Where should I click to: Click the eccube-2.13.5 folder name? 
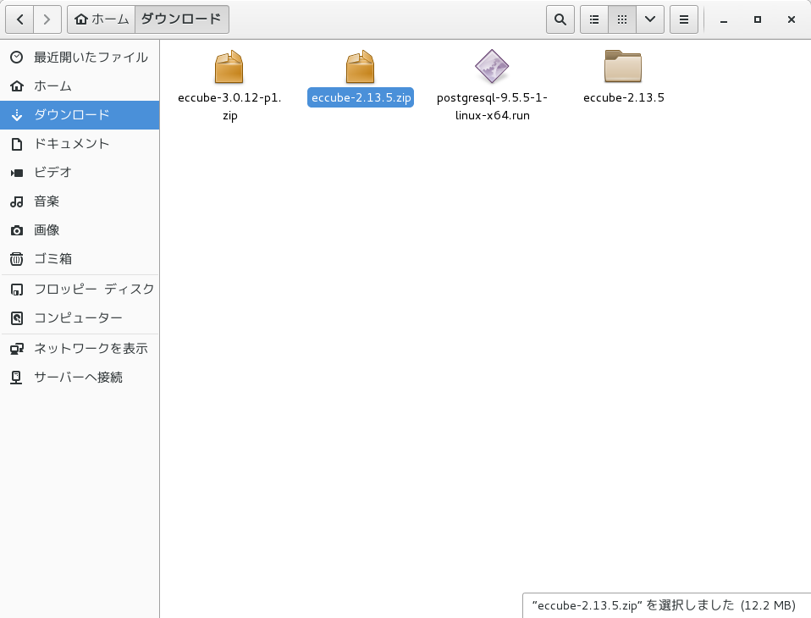coord(624,97)
